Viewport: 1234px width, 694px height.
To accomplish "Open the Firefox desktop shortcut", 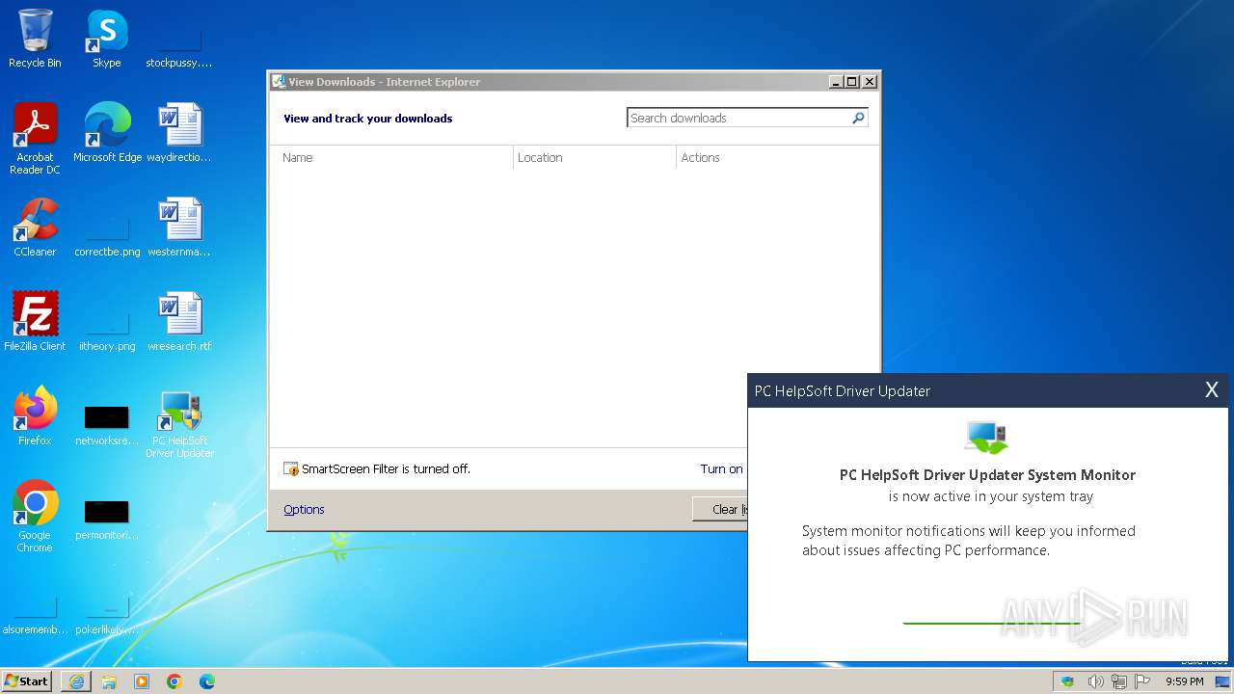I will point(35,415).
